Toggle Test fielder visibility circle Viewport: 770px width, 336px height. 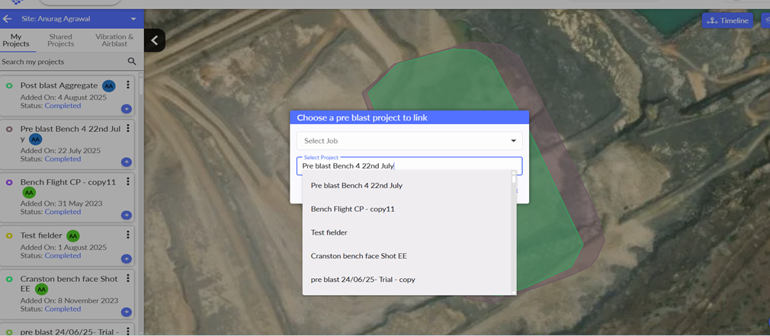point(9,236)
